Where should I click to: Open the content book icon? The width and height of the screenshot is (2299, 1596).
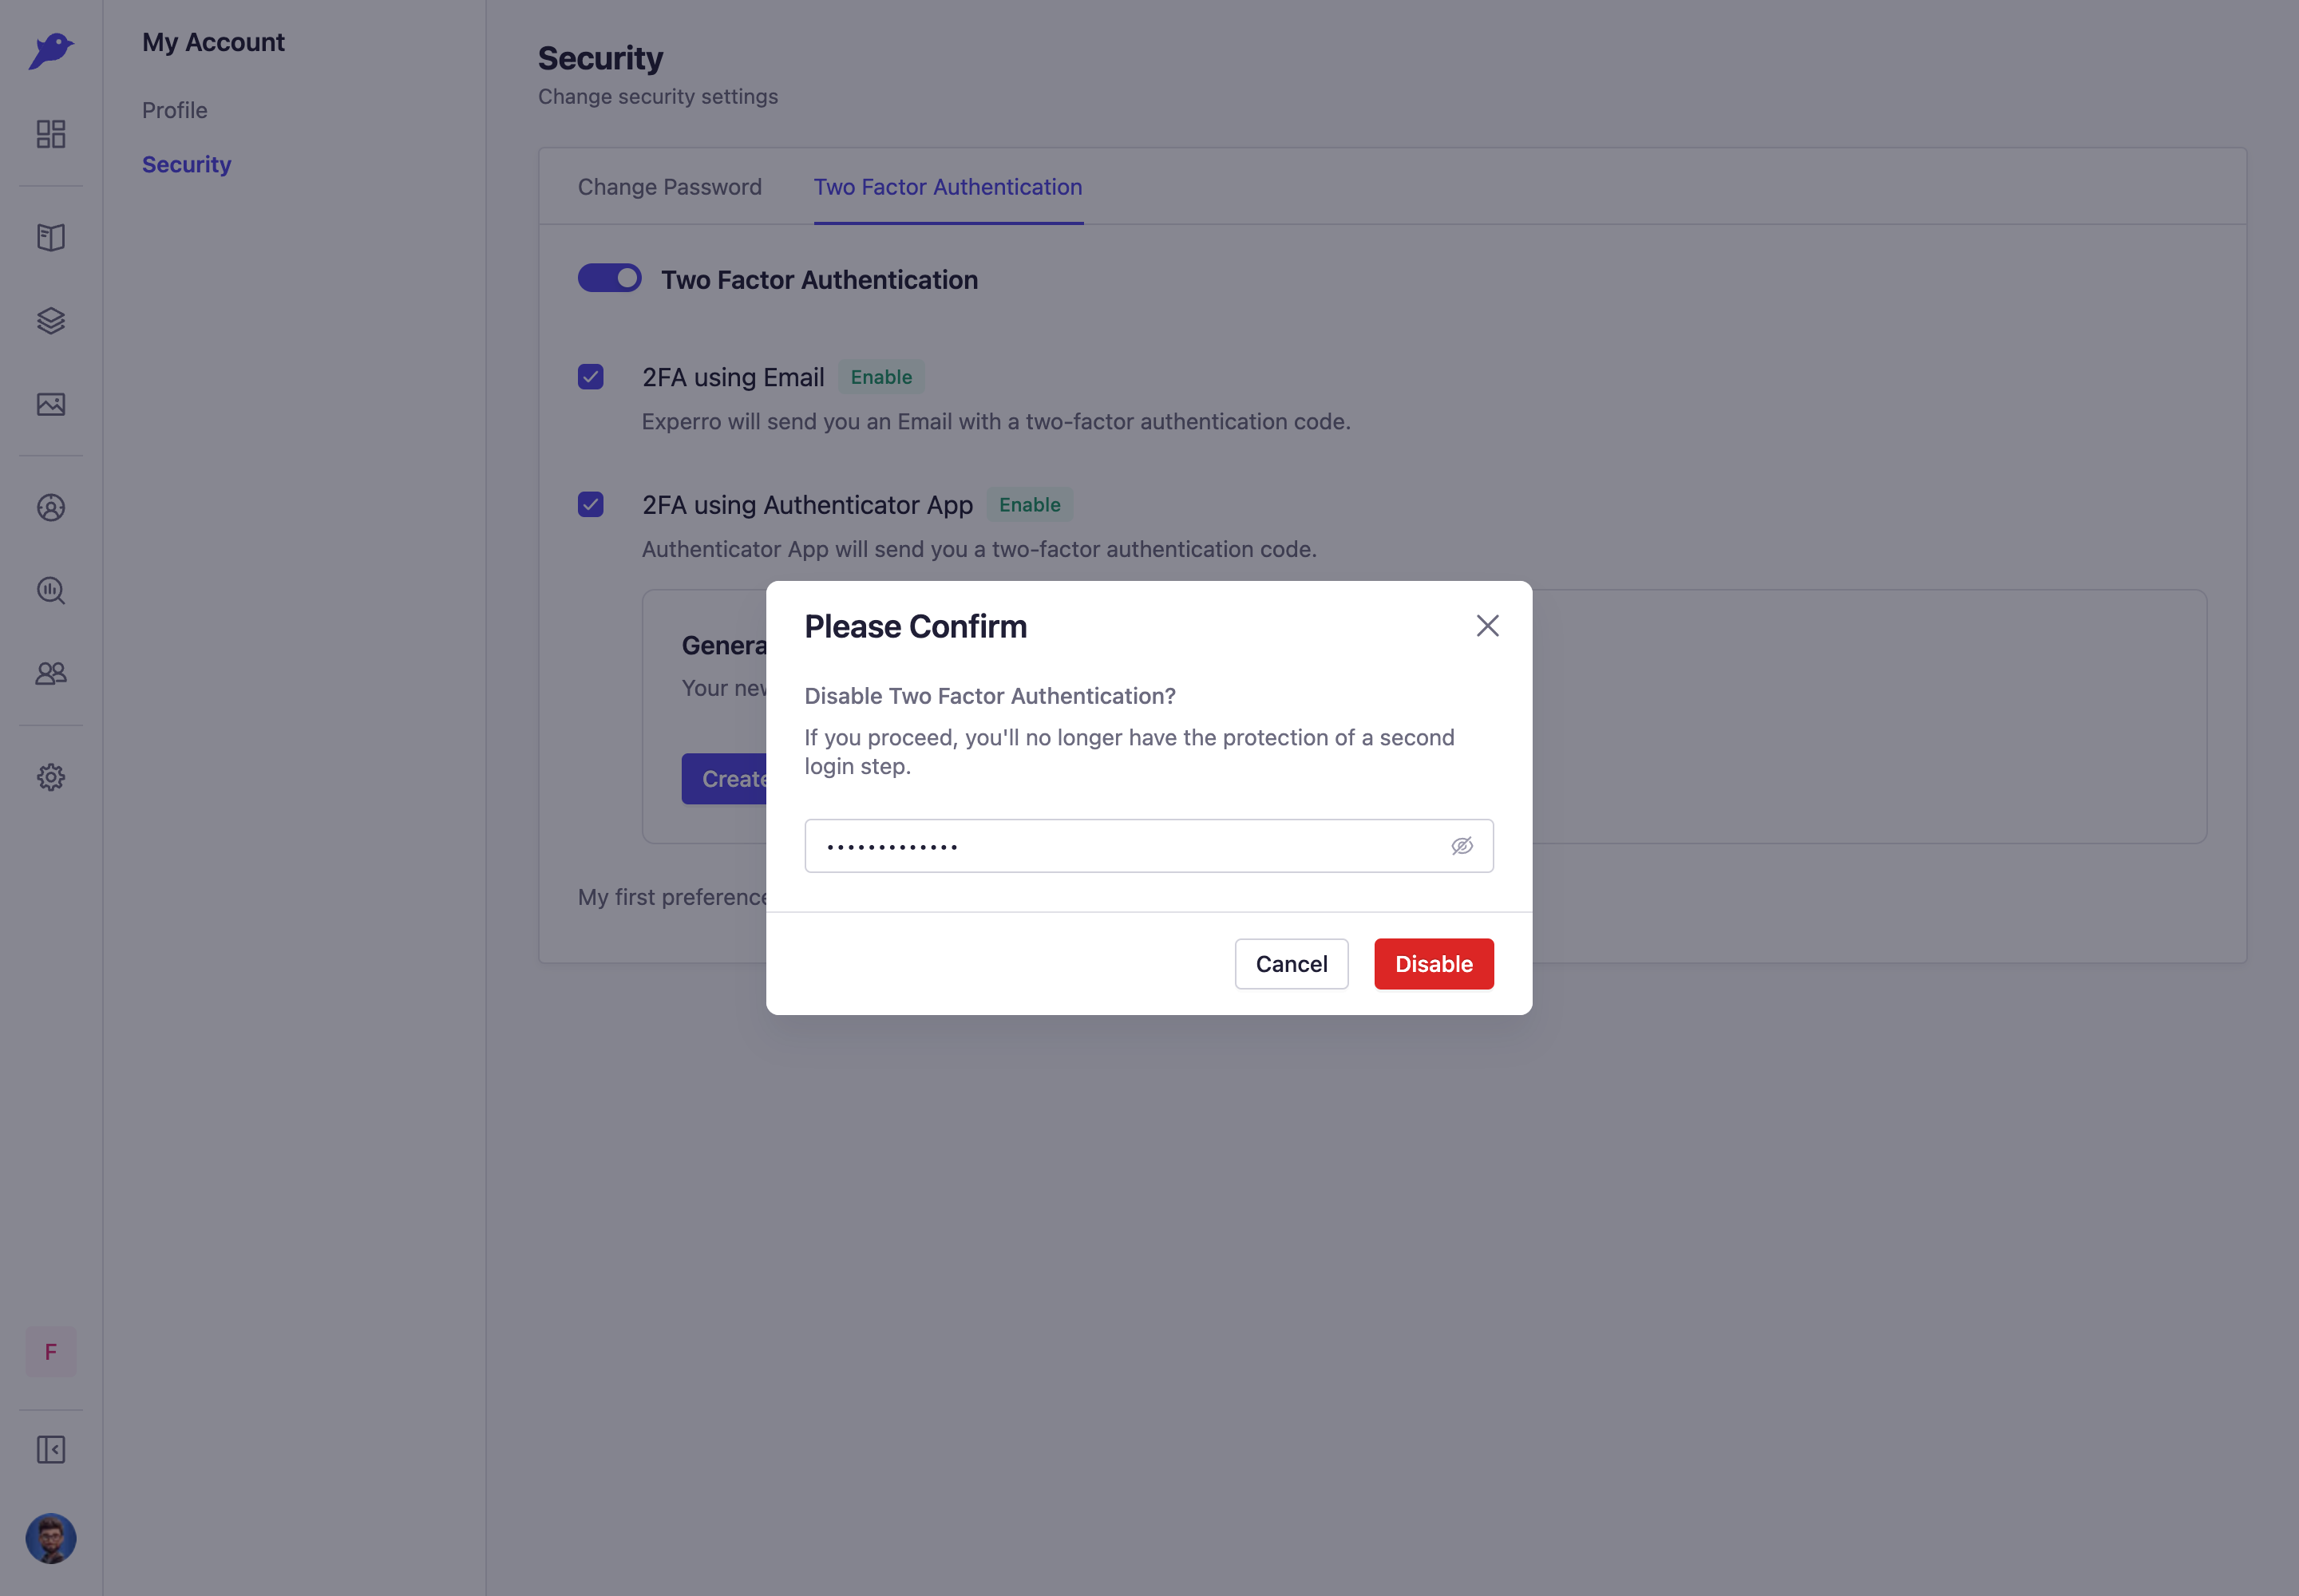(51, 237)
